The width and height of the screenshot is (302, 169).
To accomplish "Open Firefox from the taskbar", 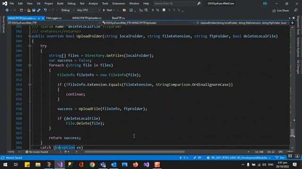I will 135,165.
